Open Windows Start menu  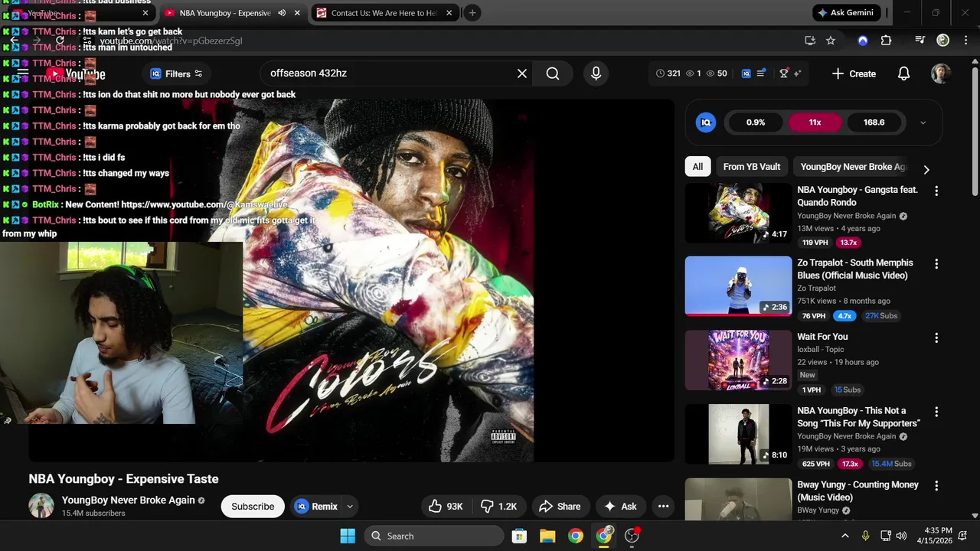pyautogui.click(x=348, y=536)
